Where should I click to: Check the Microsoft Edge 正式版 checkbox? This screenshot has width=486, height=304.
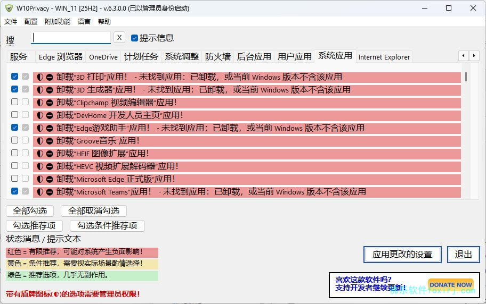(14, 178)
